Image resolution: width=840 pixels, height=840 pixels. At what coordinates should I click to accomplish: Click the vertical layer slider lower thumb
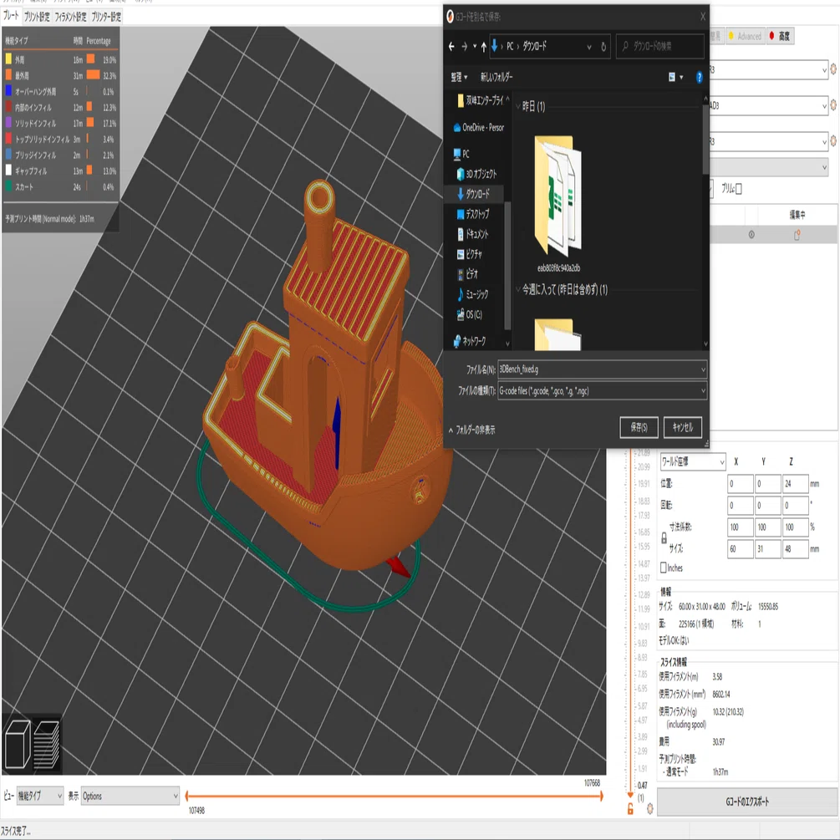(x=630, y=795)
